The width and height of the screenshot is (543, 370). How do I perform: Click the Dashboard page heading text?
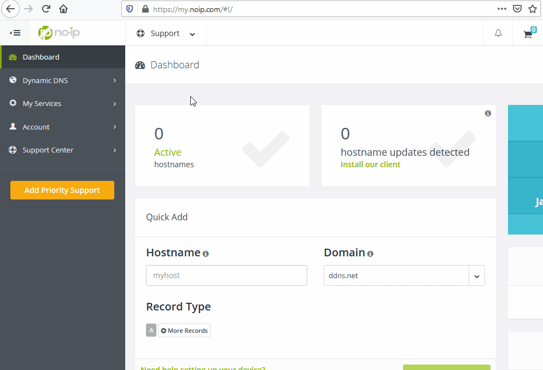tap(174, 64)
